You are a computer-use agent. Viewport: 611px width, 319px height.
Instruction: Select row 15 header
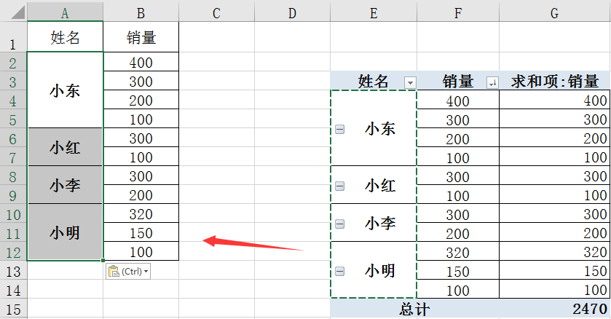pyautogui.click(x=13, y=309)
